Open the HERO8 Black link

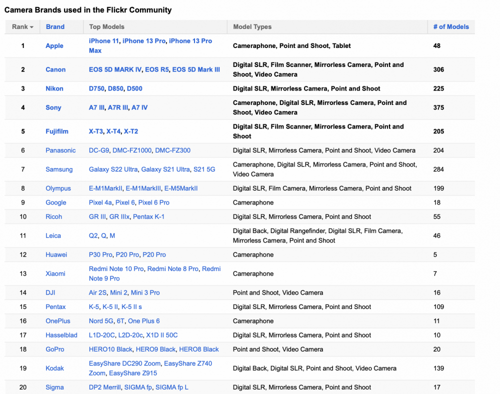click(x=199, y=349)
